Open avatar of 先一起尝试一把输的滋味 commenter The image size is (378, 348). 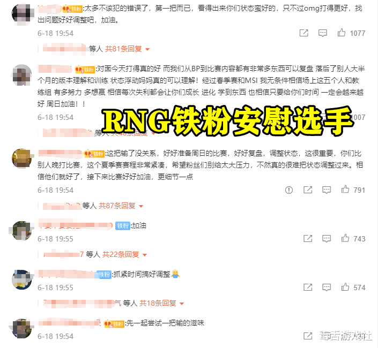pos(22,328)
